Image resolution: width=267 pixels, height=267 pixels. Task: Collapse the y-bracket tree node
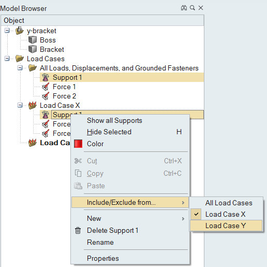(7, 31)
